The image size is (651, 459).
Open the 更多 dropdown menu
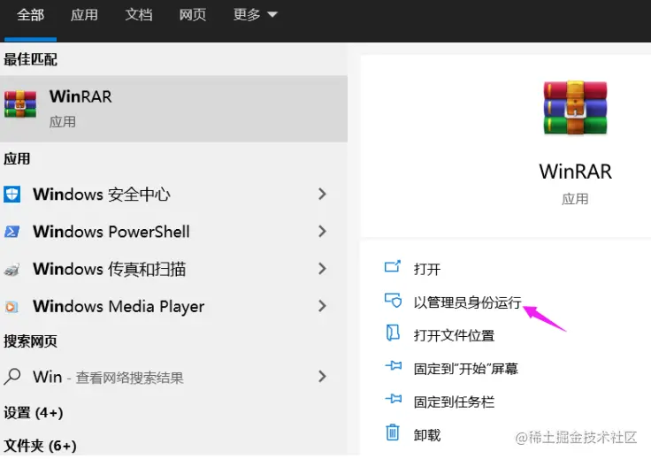coord(255,15)
